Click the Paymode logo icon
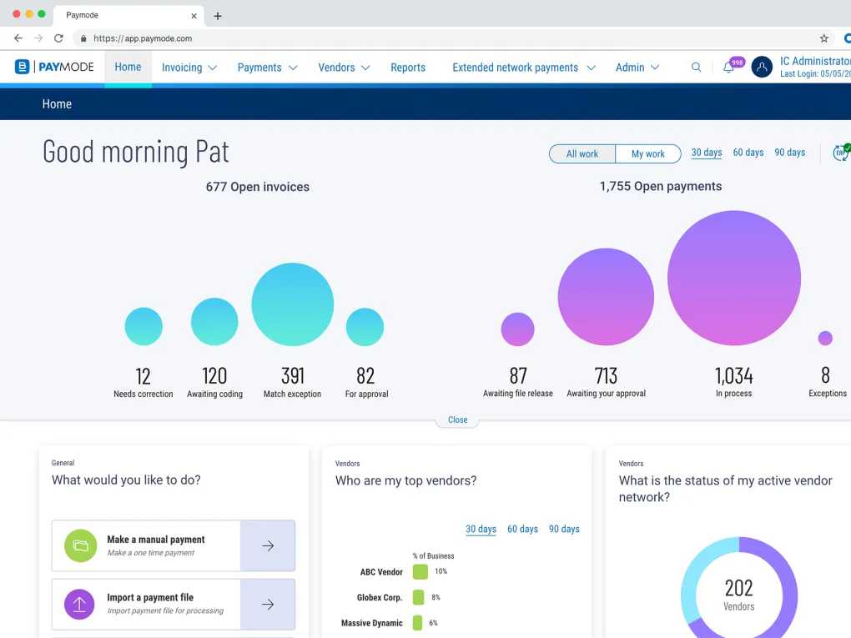 [23, 68]
